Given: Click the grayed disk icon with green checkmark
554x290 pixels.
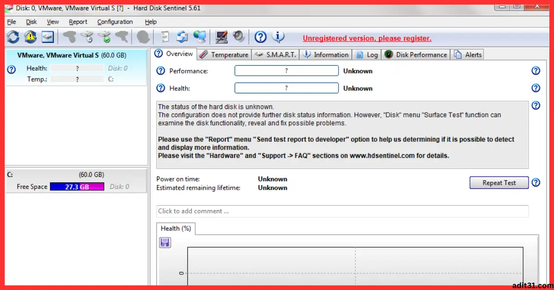Looking at the screenshot, I should (x=104, y=36).
